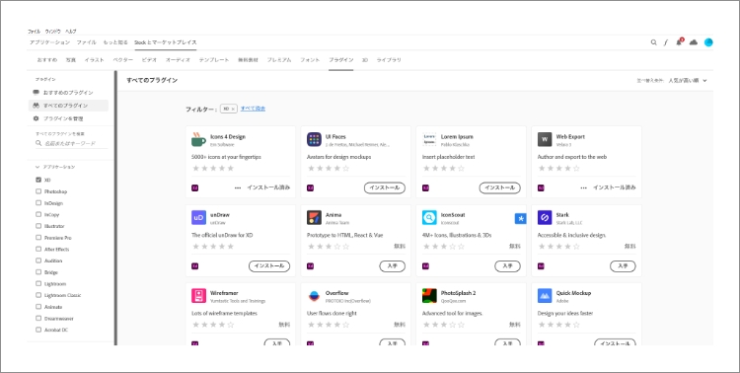Click the gear icon for プラグインを管理
The width and height of the screenshot is (740, 373).
(36, 118)
